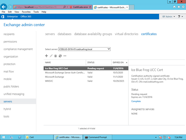Click the browser forward arrow button

click(10, 7)
